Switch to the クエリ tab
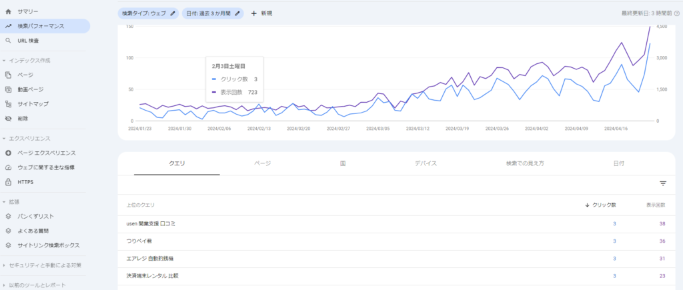 (177, 164)
